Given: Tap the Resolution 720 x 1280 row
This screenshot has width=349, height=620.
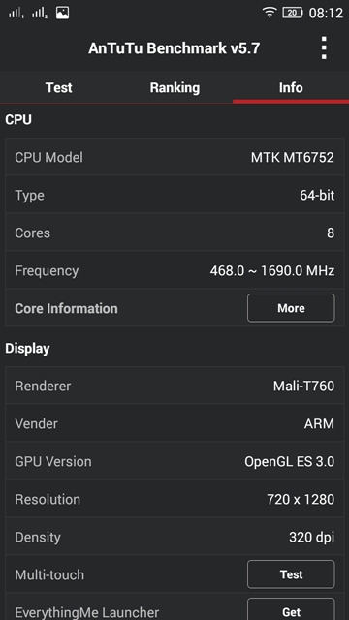Looking at the screenshot, I should [x=174, y=499].
